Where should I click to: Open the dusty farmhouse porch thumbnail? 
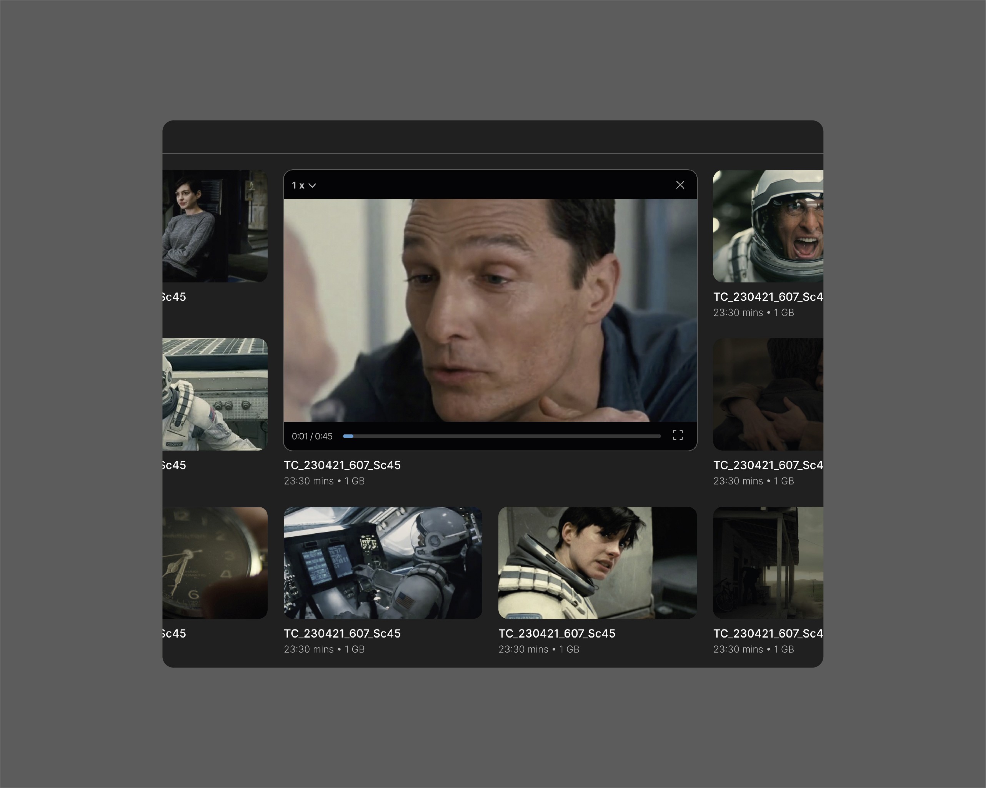768,563
